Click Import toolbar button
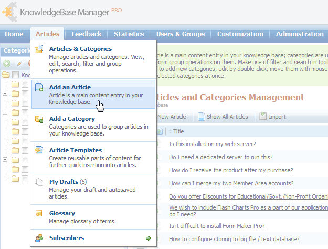The height and width of the screenshot is (249, 328). click(x=272, y=117)
